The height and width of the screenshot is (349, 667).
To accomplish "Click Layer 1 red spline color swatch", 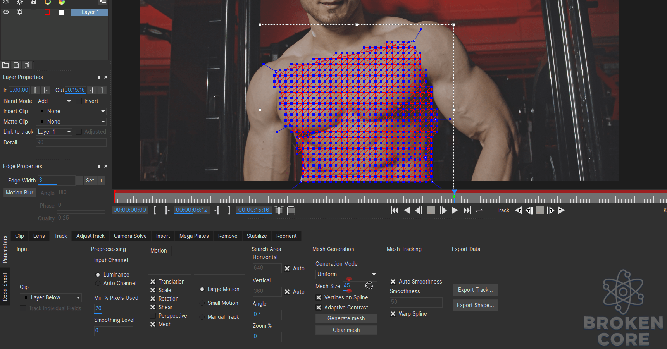I will pos(47,12).
